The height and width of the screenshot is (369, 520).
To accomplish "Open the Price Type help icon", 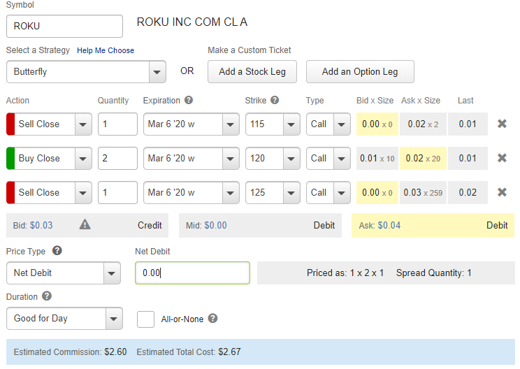I will click(57, 250).
